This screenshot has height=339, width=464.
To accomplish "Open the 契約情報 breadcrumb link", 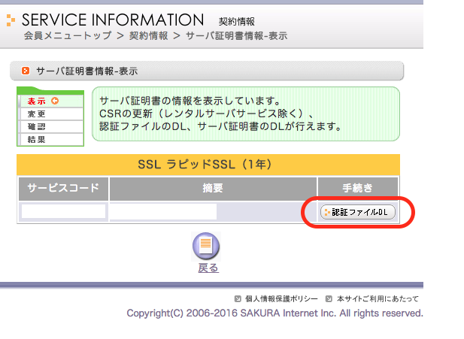I will pyautogui.click(x=149, y=36).
